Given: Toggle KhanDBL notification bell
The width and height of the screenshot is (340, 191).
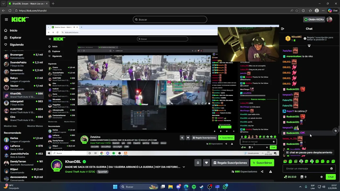Looking at the screenshot, I should [x=198, y=163].
